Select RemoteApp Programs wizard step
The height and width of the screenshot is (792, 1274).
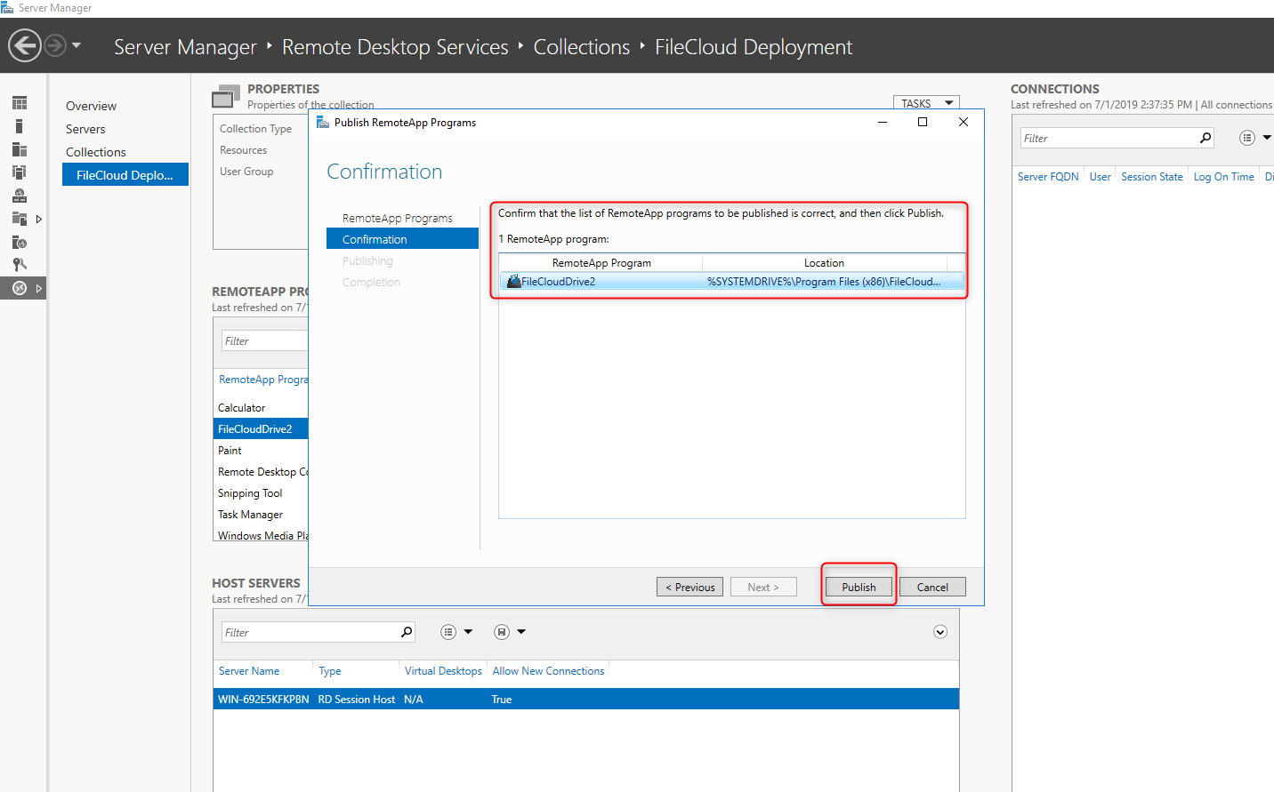point(397,218)
